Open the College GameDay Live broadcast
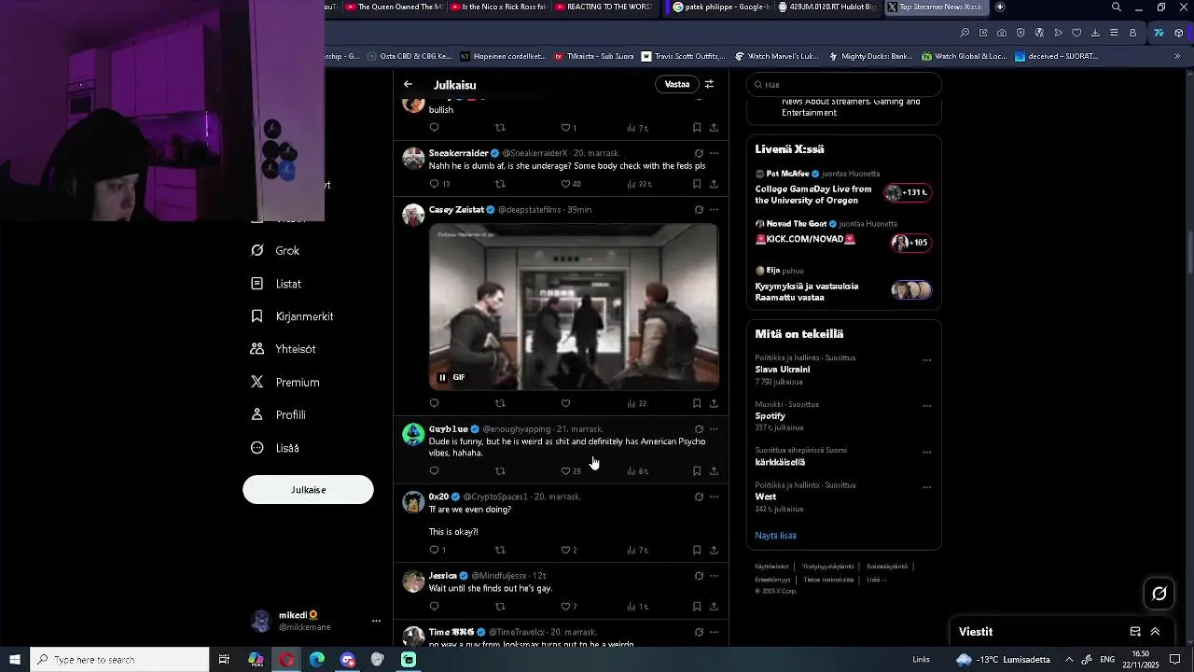The width and height of the screenshot is (1194, 672). pos(843,188)
